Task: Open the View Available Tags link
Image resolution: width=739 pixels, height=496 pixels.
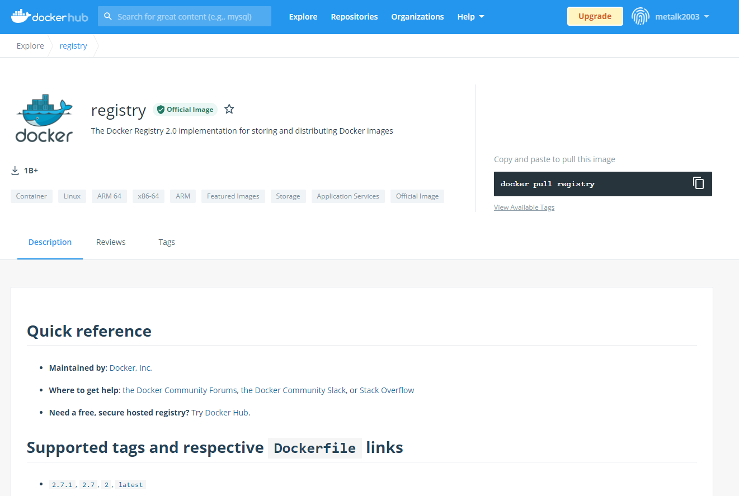Action: 524,207
